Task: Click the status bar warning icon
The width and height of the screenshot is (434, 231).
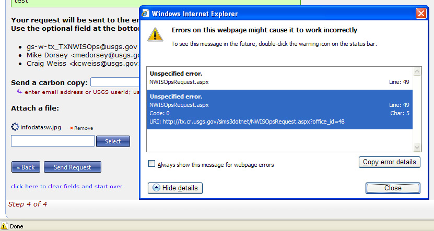Action: (4, 226)
